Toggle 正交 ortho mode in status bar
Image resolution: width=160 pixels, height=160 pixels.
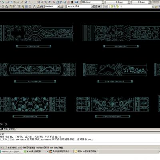19,148
